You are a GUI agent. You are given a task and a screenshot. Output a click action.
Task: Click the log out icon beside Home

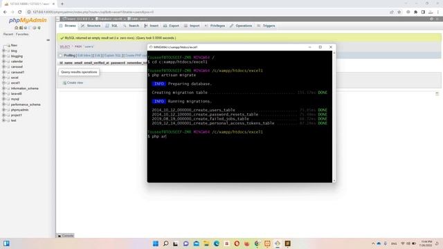point(21,28)
